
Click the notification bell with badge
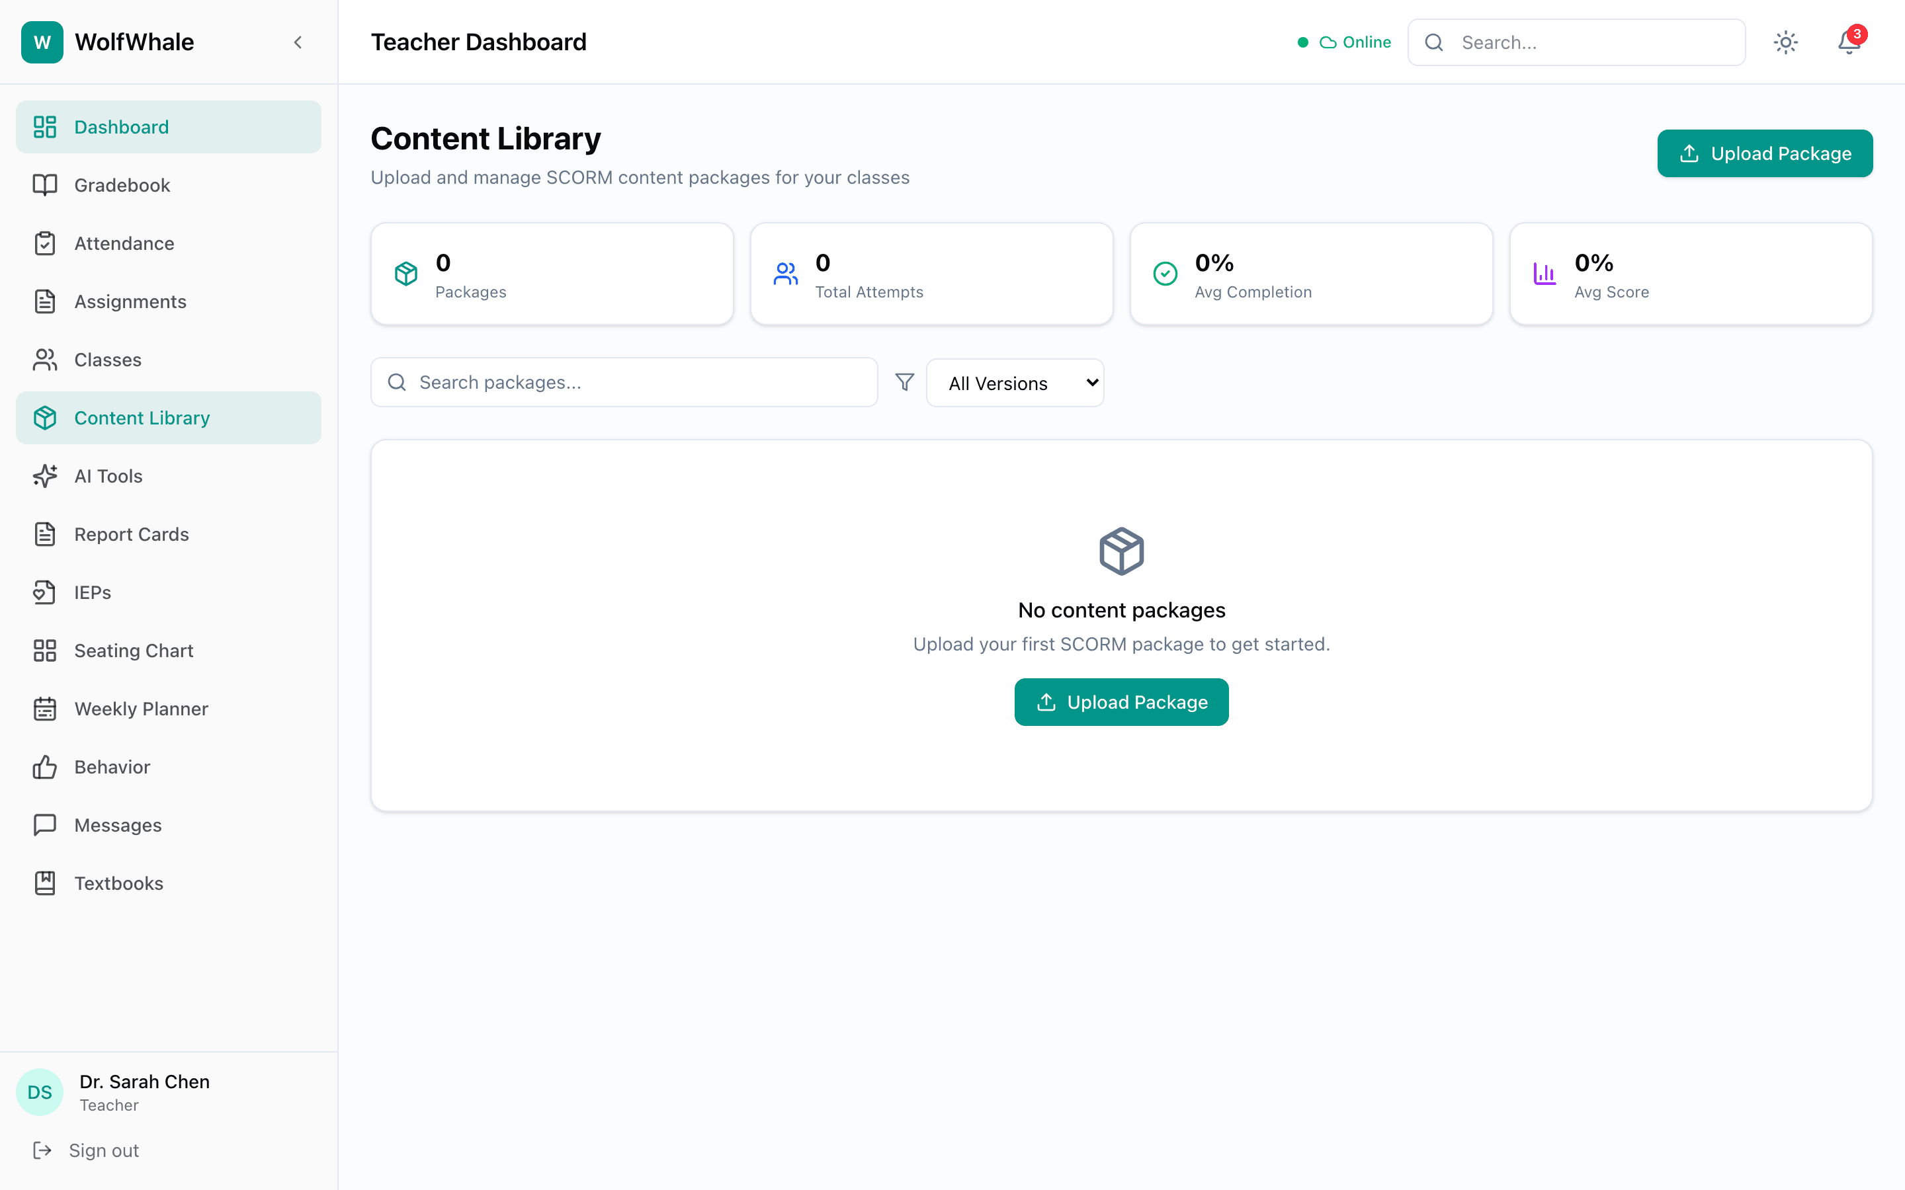(x=1847, y=42)
